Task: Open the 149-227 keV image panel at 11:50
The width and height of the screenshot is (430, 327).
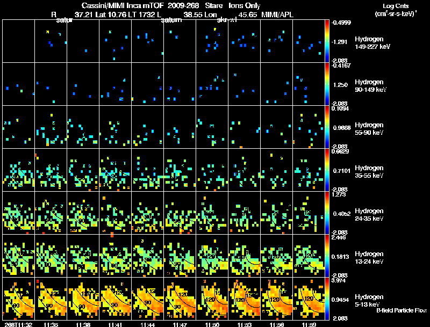Action: 212,41
